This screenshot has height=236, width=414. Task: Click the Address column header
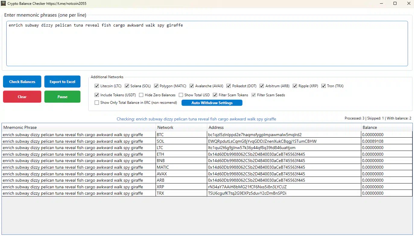pyautogui.click(x=284, y=127)
